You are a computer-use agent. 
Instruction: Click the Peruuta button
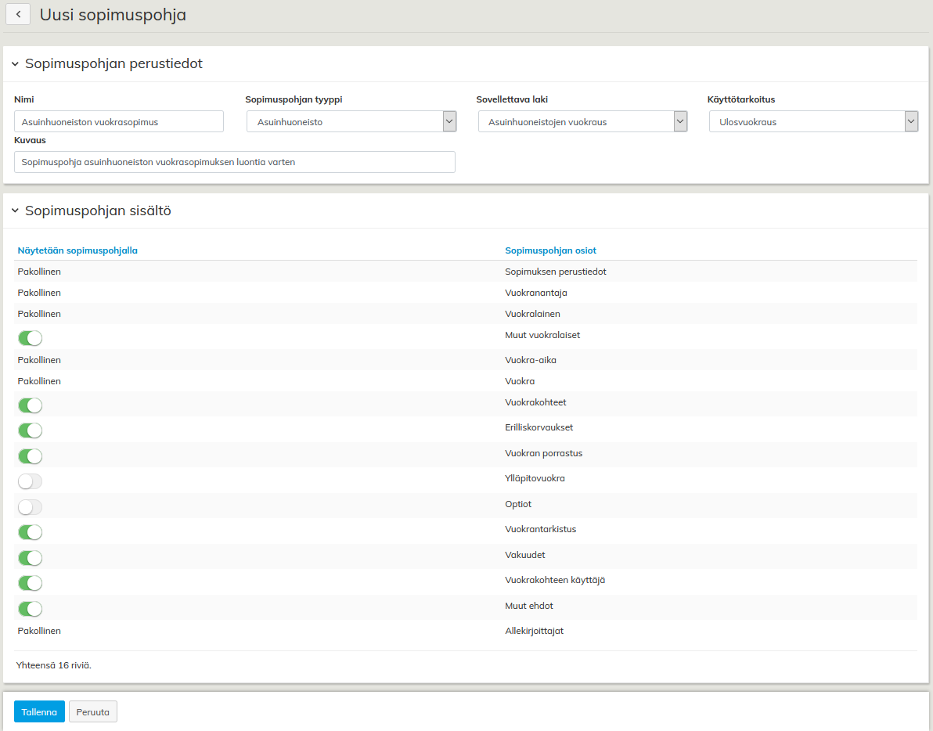point(93,711)
